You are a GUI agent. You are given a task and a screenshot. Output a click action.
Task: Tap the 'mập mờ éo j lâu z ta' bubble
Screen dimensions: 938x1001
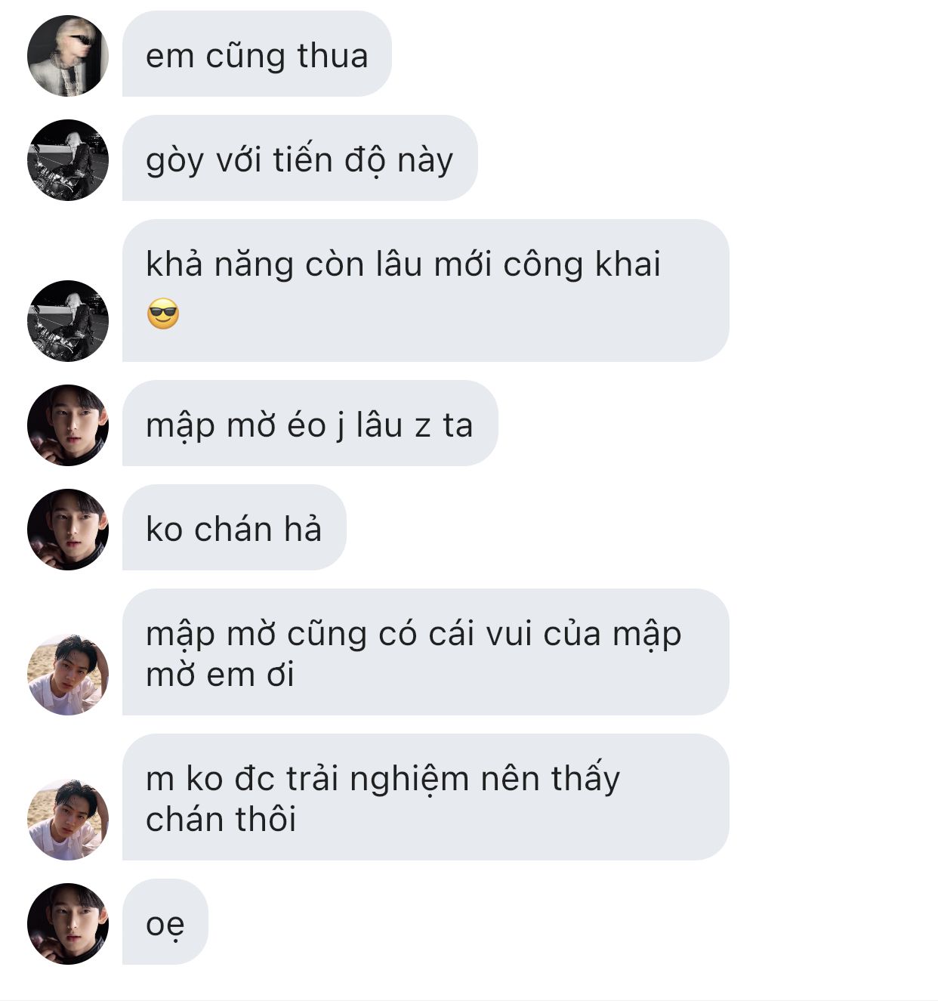310,423
